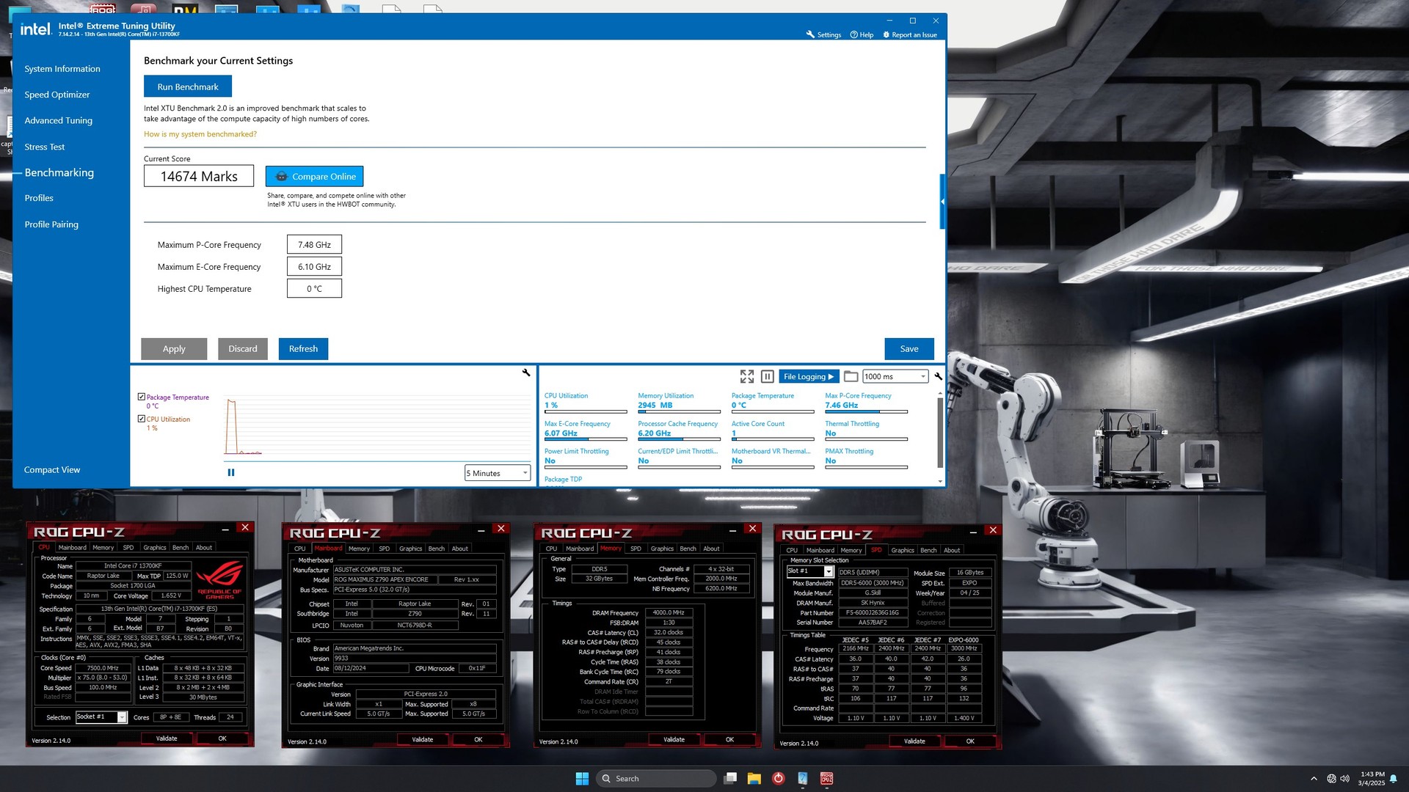Expand monitor panel with fullscreen arrows icon

(x=747, y=376)
